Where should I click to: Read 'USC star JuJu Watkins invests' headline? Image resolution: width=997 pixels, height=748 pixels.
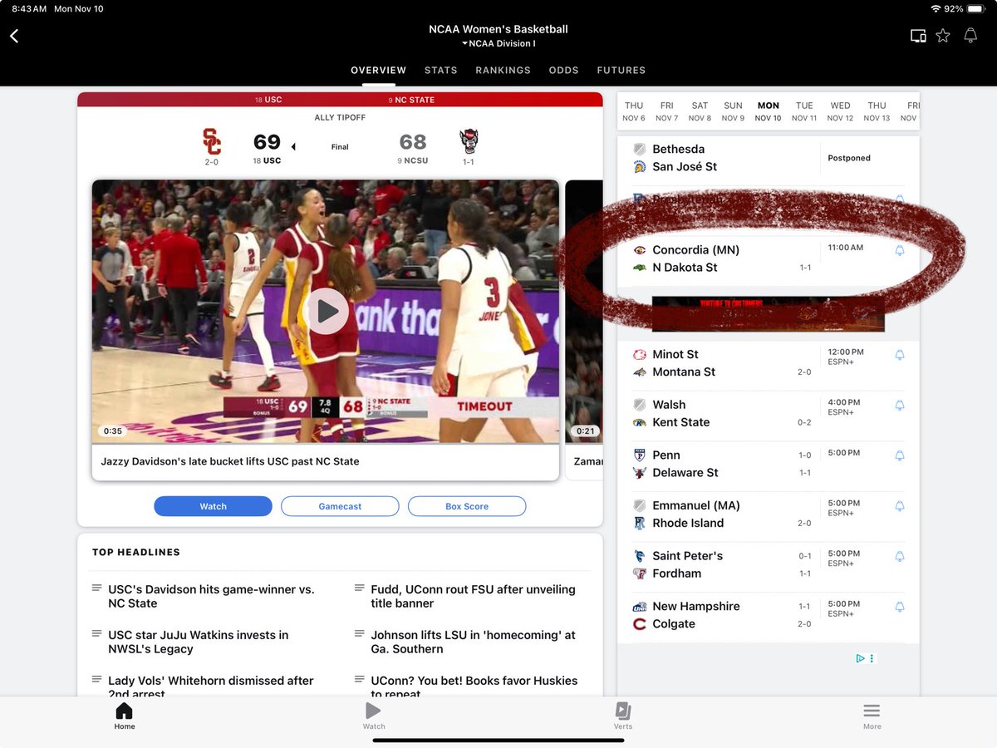[x=199, y=642]
